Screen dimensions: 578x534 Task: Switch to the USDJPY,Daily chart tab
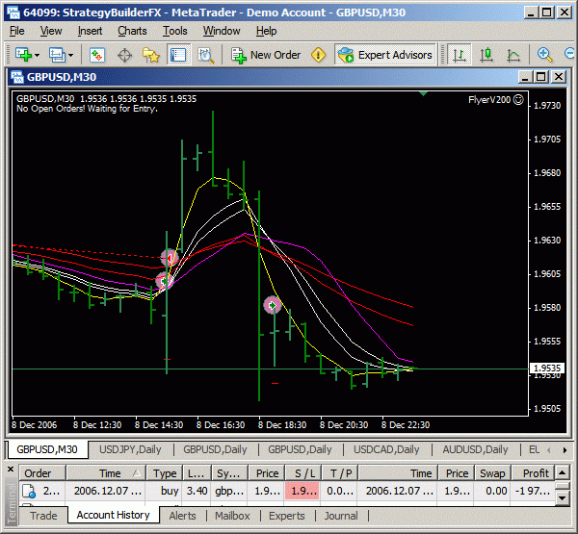point(130,449)
